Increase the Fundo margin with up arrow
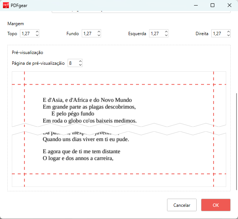The width and height of the screenshot is (238, 219). click(x=99, y=32)
